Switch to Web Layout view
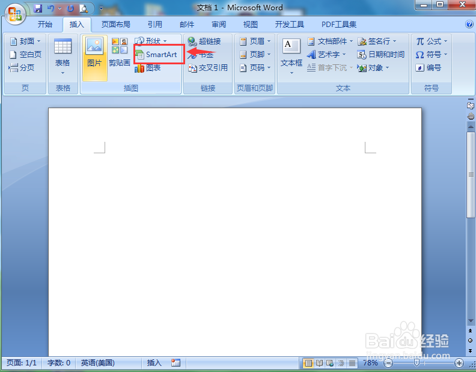Image resolution: width=476 pixels, height=372 pixels. [330, 363]
